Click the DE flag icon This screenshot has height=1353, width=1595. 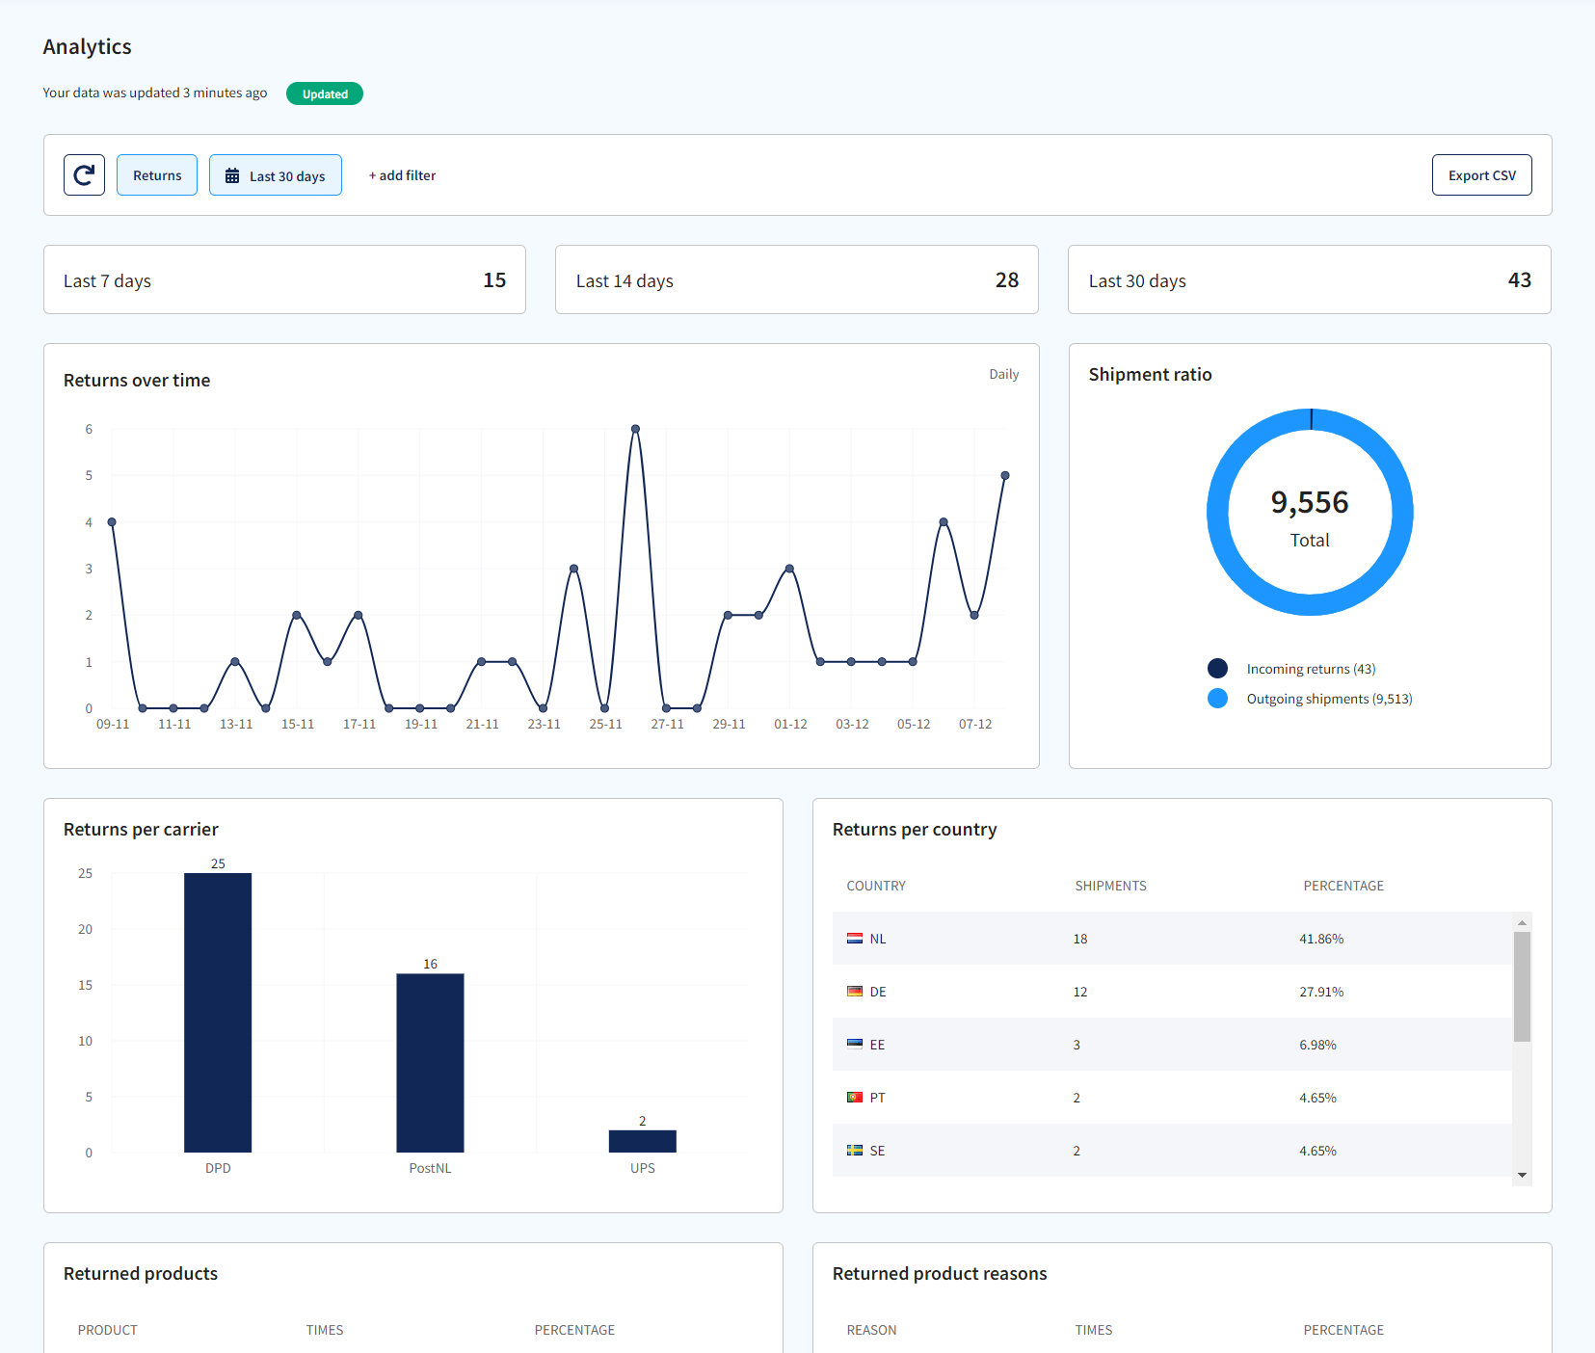[855, 991]
